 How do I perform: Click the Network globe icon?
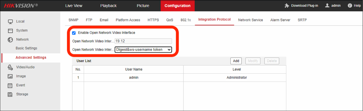click(x=10, y=40)
